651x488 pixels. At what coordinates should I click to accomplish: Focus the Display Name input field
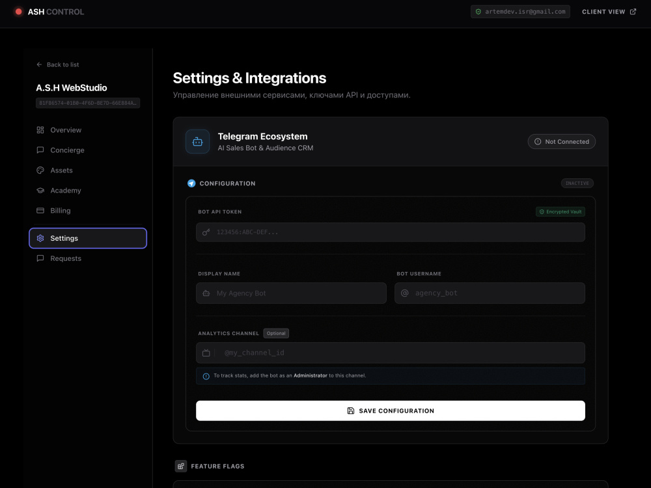click(291, 293)
